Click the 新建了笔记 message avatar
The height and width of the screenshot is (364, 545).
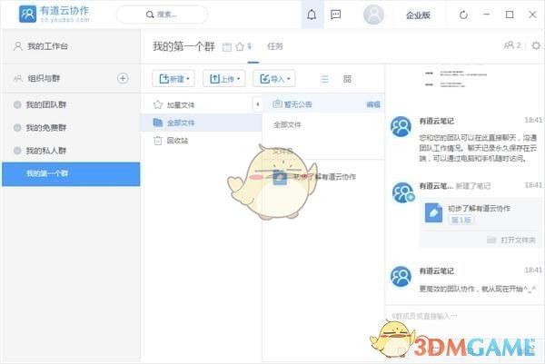pyautogui.click(x=402, y=192)
